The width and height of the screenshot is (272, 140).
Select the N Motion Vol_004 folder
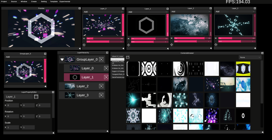pos(118,65)
